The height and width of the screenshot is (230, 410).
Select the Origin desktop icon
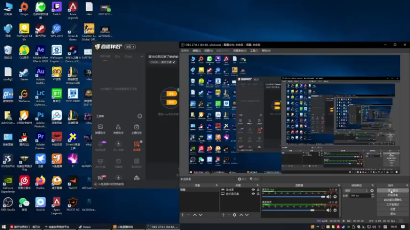[24, 9]
